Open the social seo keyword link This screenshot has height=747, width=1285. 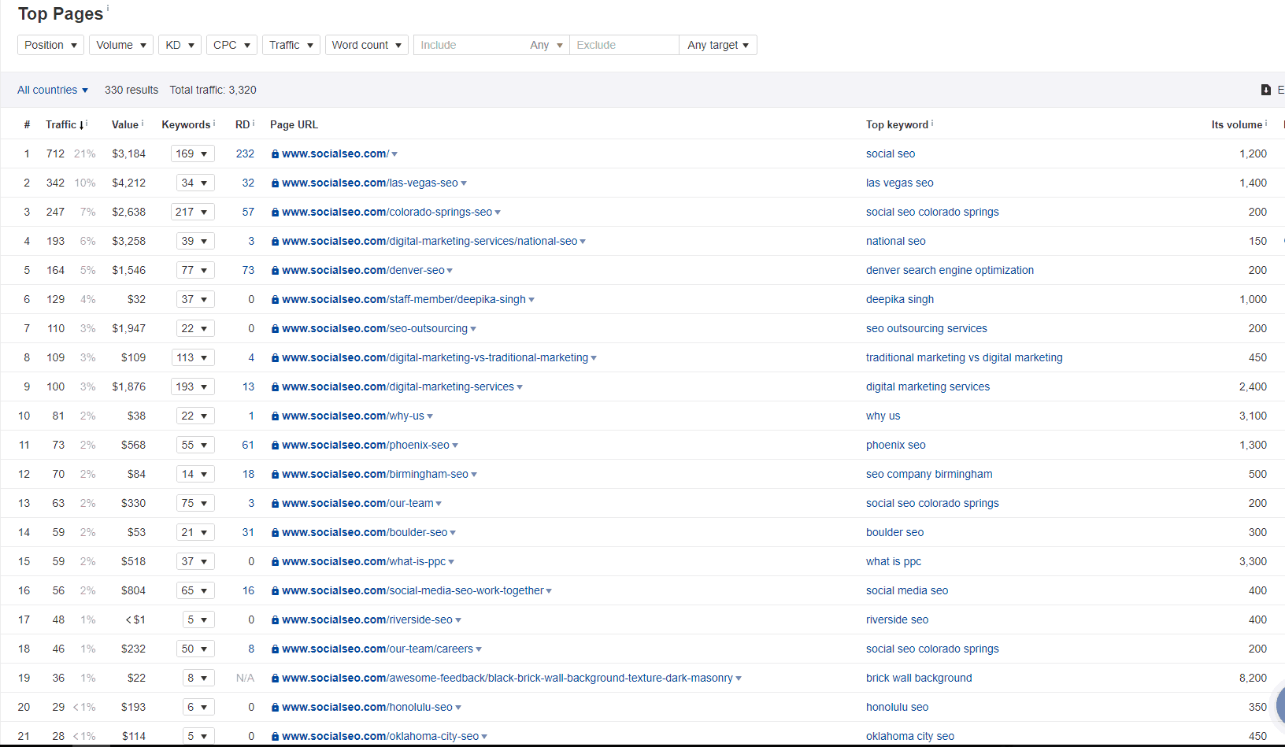tap(891, 153)
